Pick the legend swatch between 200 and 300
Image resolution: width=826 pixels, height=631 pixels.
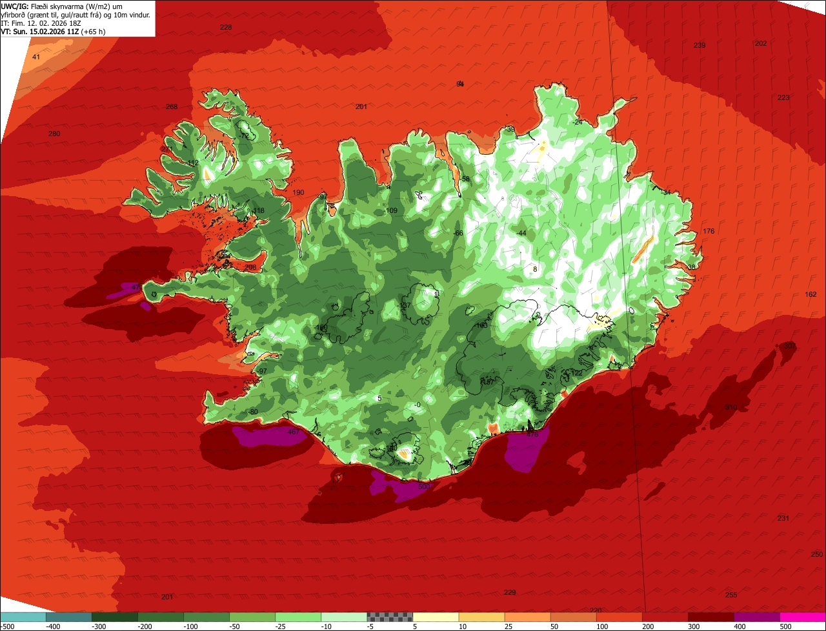tap(665, 617)
